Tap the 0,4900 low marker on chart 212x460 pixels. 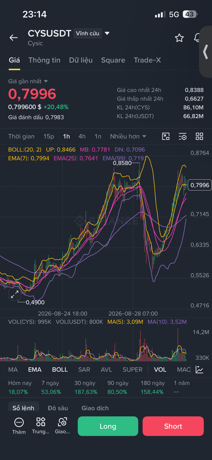coord(35,302)
